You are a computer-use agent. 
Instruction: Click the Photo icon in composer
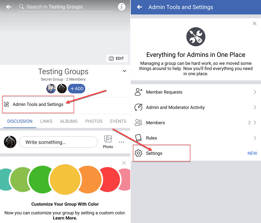click(108, 139)
